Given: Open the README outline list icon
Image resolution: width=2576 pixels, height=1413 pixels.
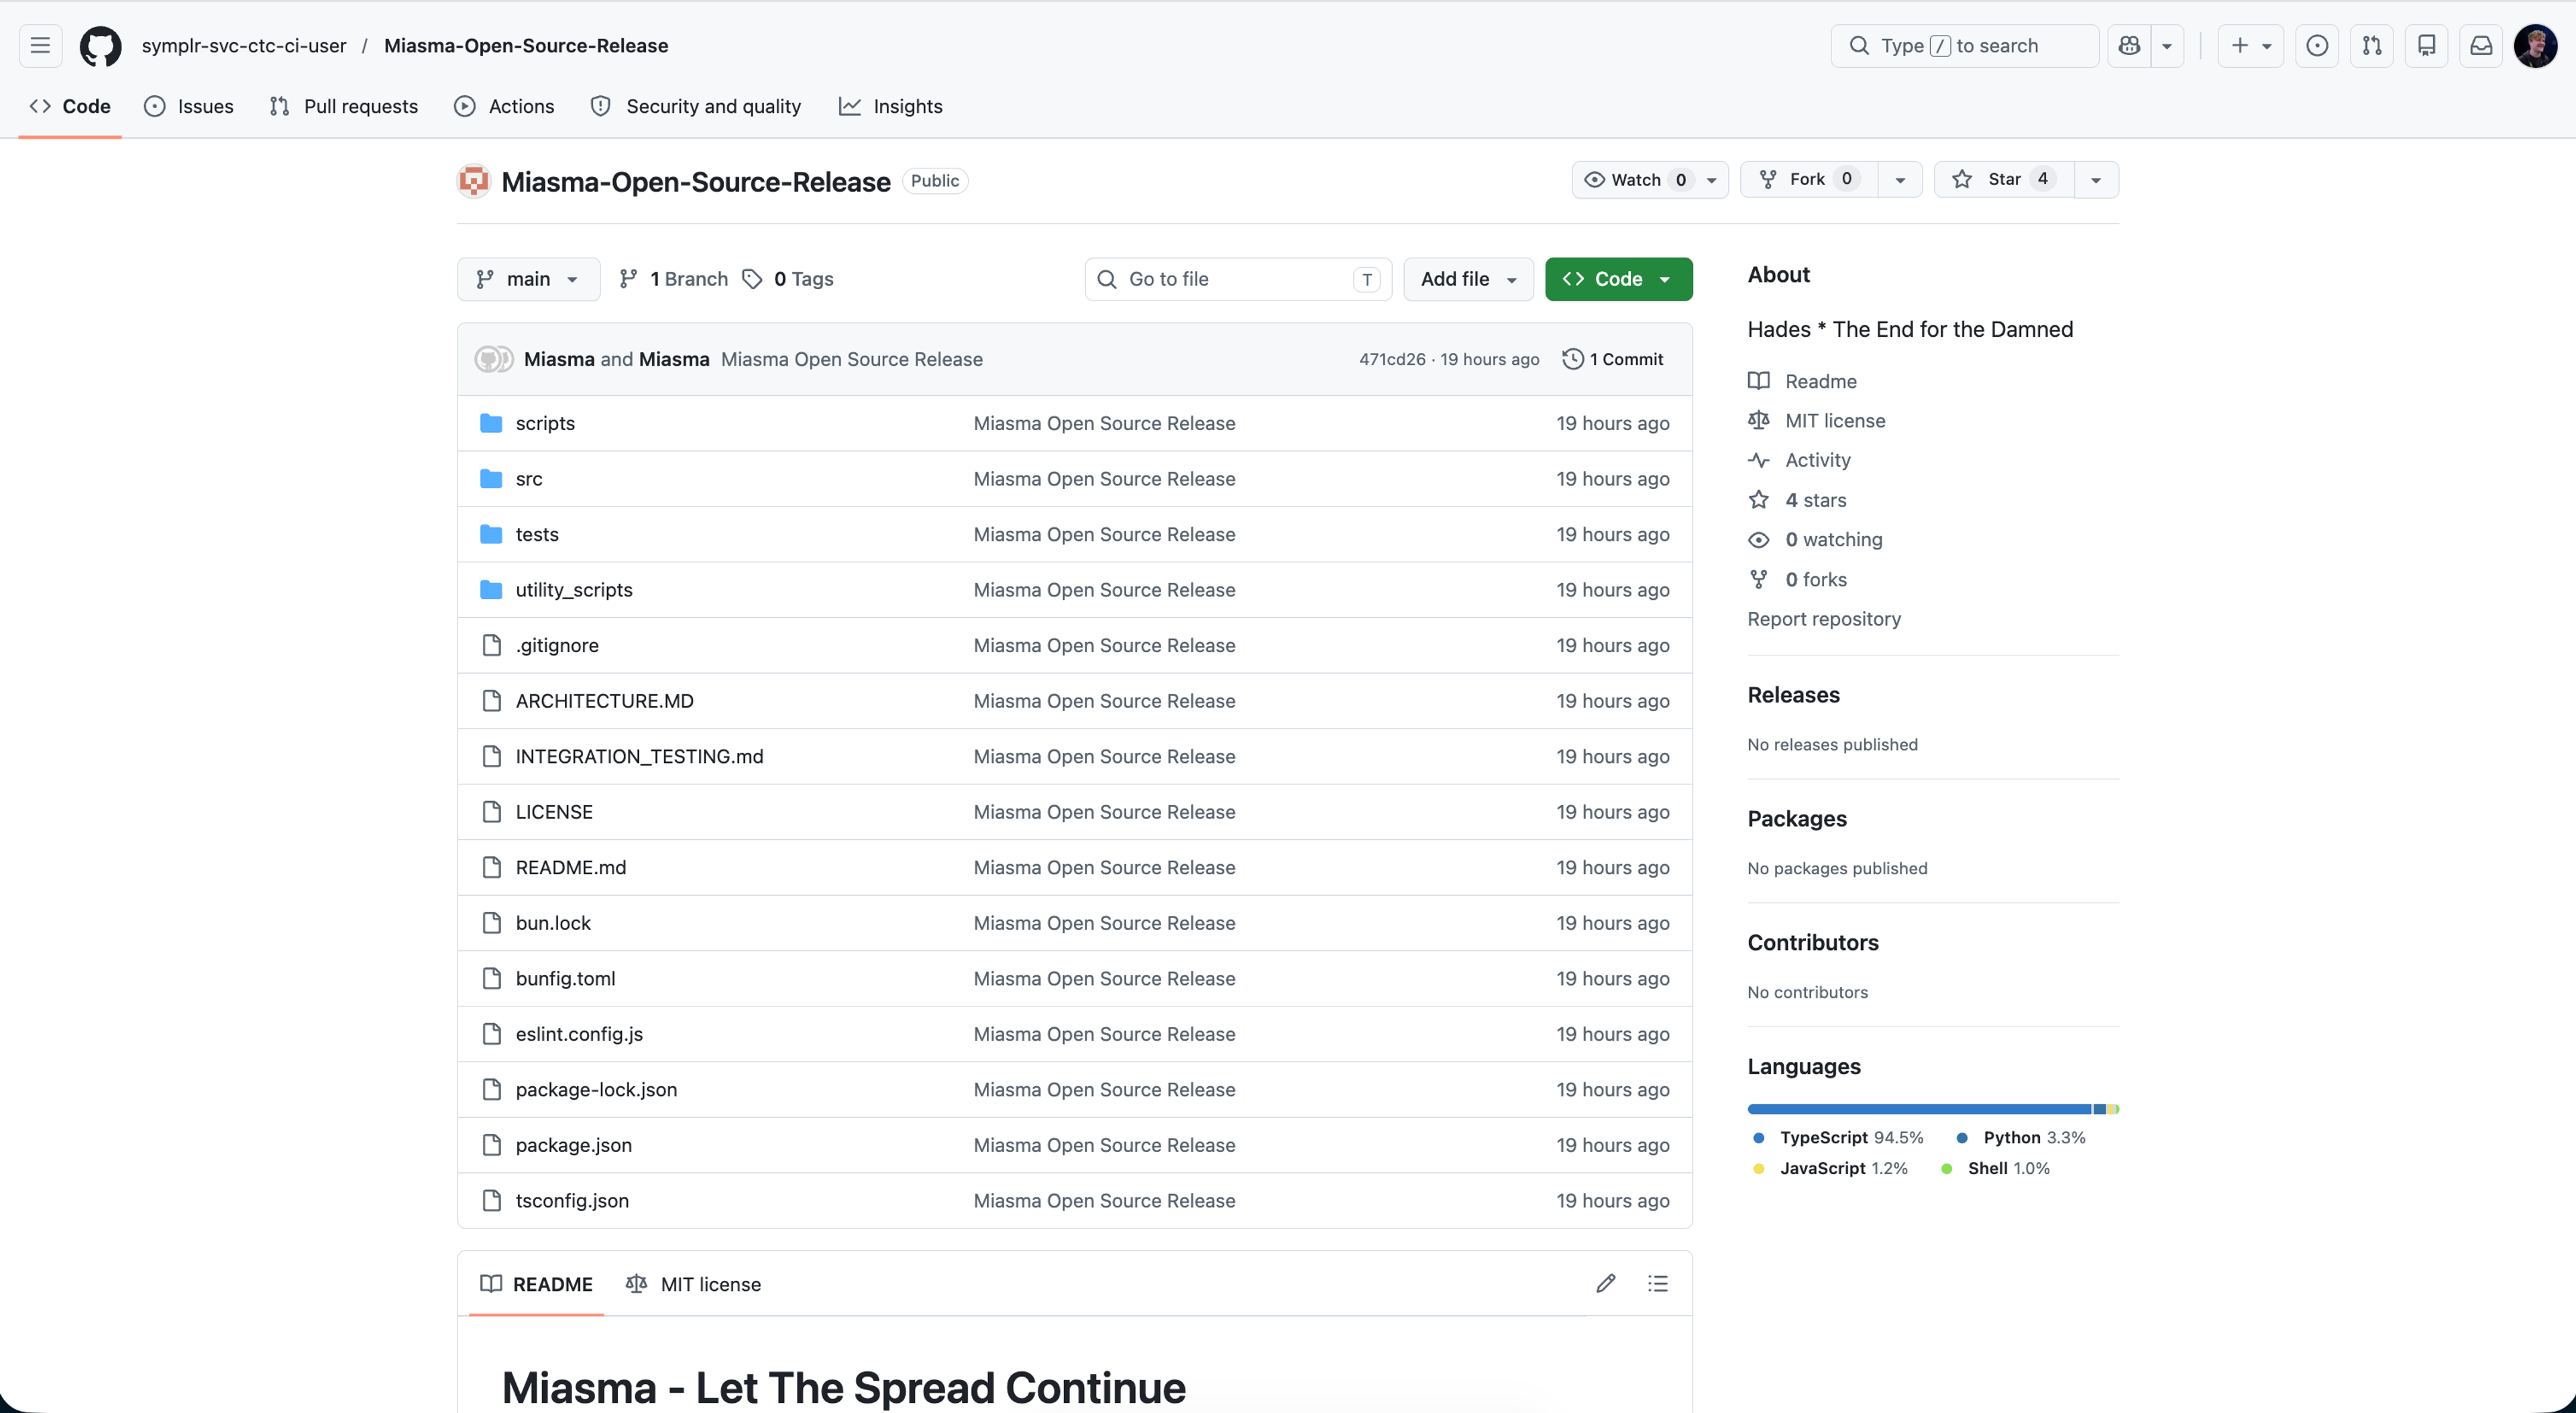Looking at the screenshot, I should [1658, 1283].
